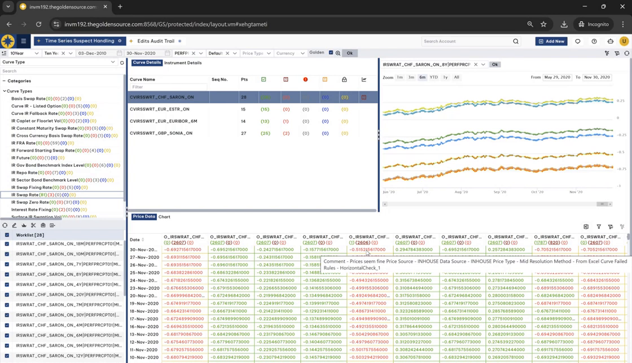Toggle the Golden checkbox
The image size is (632, 363).
coord(331,53)
